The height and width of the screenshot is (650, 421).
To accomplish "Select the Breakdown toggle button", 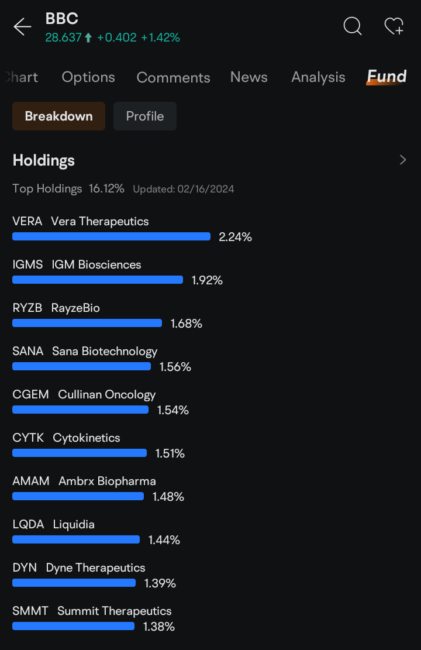I will tap(59, 116).
